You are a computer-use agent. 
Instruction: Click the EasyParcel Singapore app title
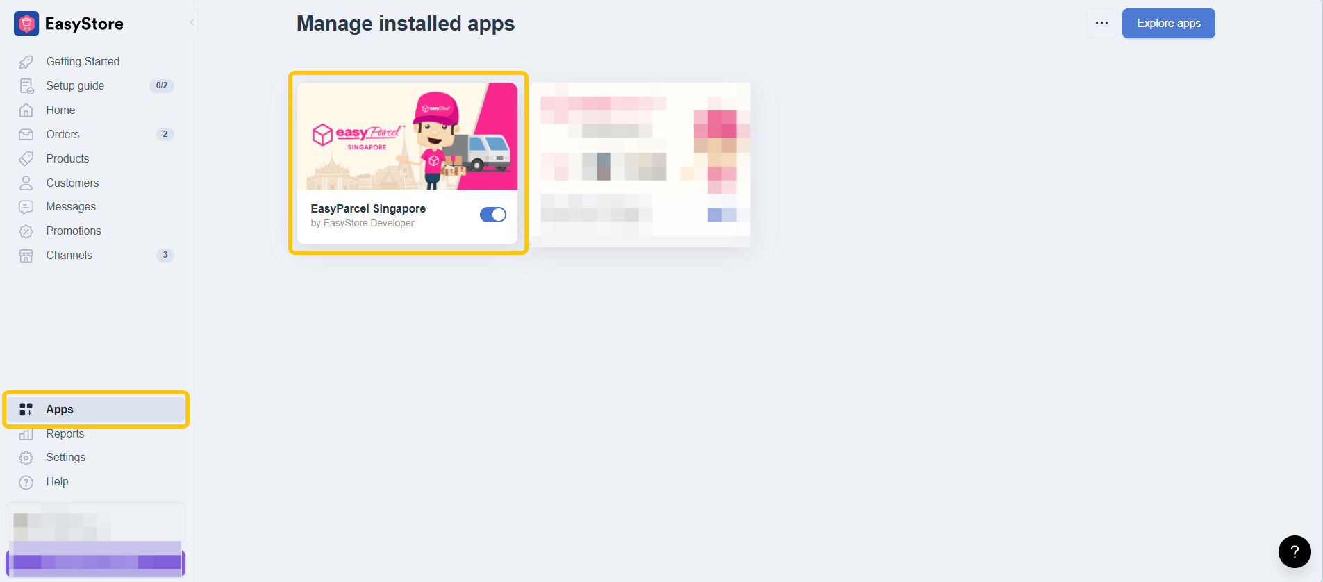tap(368, 208)
